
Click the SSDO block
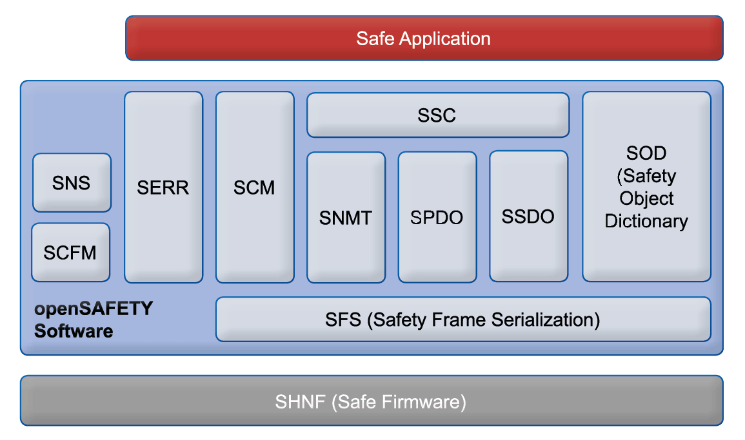[529, 216]
